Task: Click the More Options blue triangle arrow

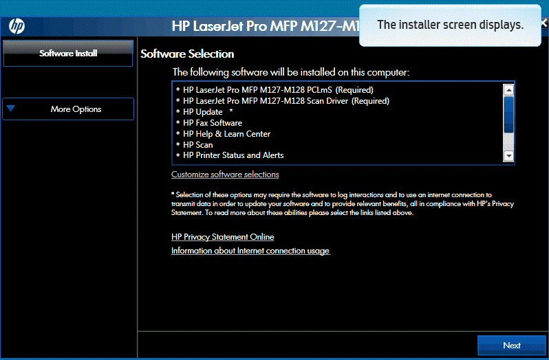Action: [x=11, y=109]
